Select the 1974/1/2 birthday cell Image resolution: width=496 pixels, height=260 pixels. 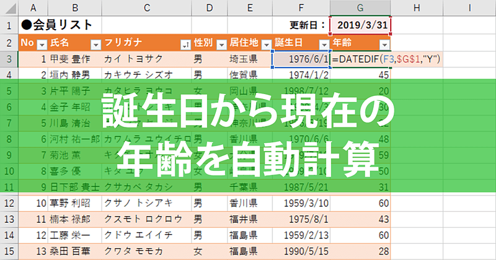301,75
